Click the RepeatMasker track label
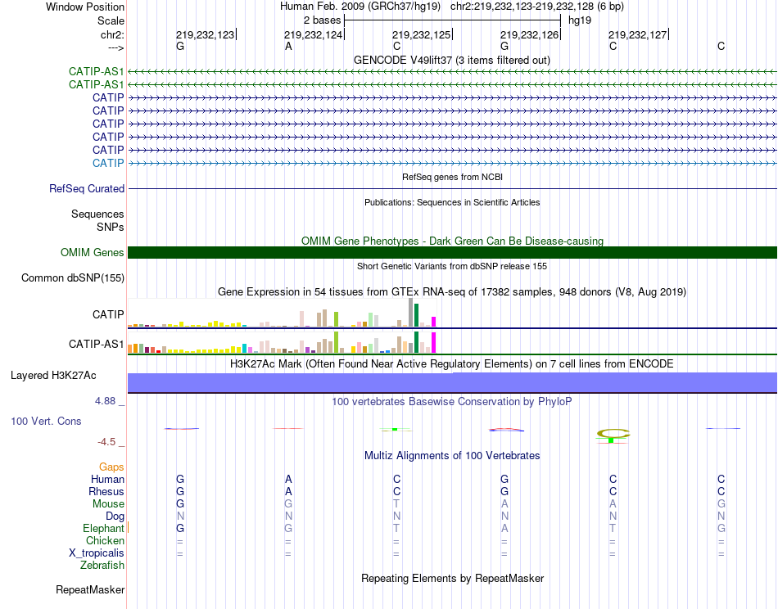 (90, 589)
